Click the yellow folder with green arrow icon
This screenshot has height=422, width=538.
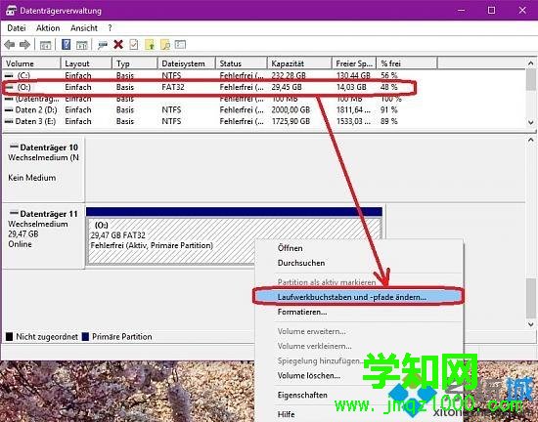click(150, 45)
